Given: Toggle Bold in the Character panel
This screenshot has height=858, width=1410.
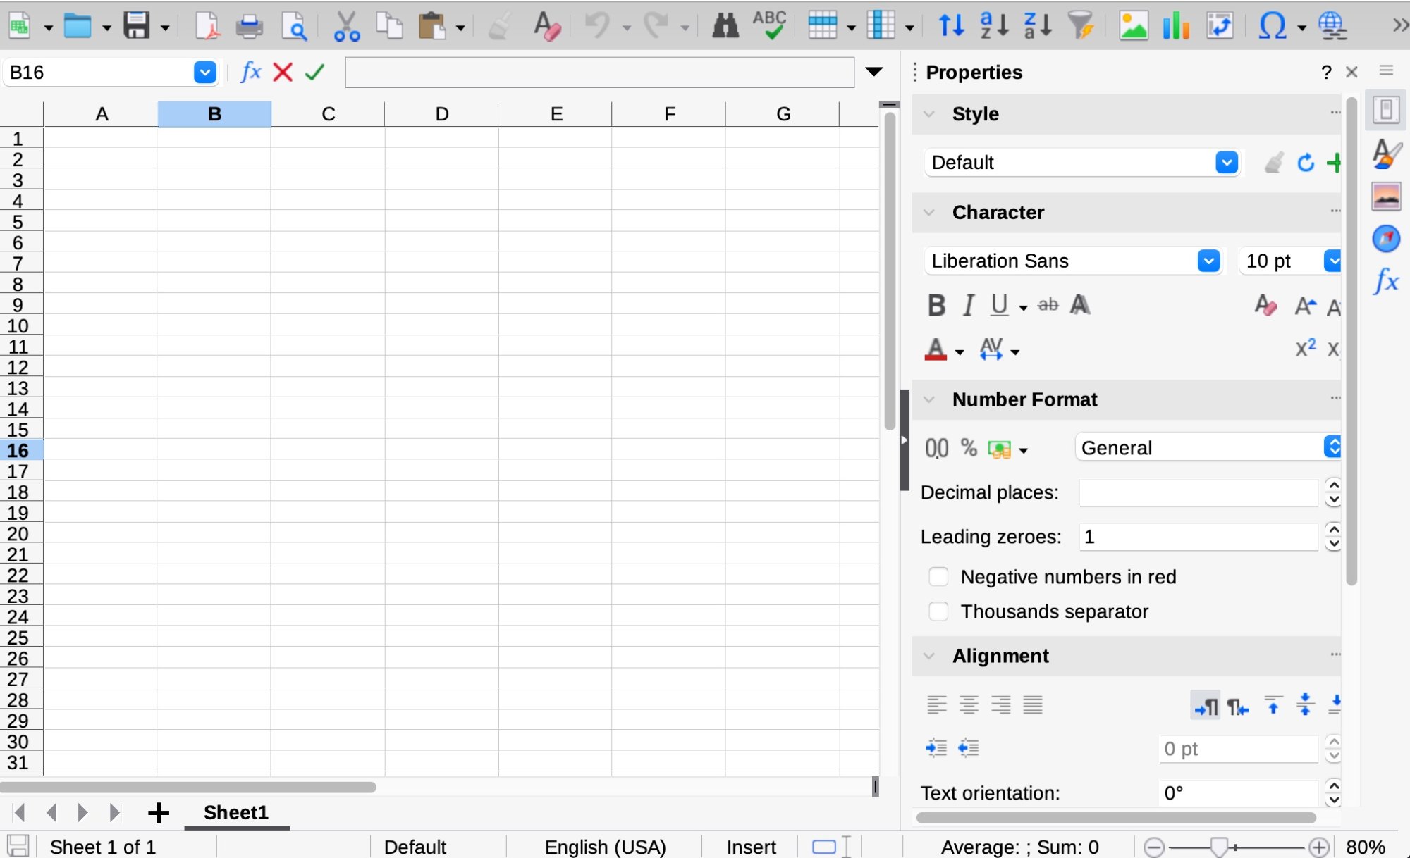Looking at the screenshot, I should [x=936, y=306].
